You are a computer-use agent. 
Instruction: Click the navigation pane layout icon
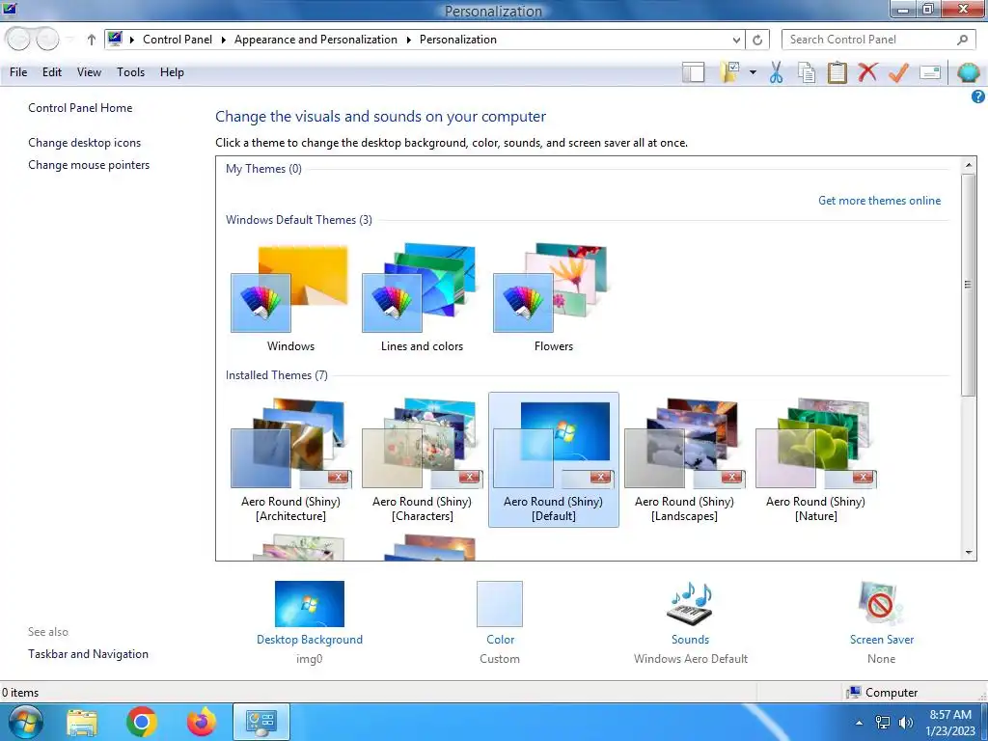coord(693,72)
